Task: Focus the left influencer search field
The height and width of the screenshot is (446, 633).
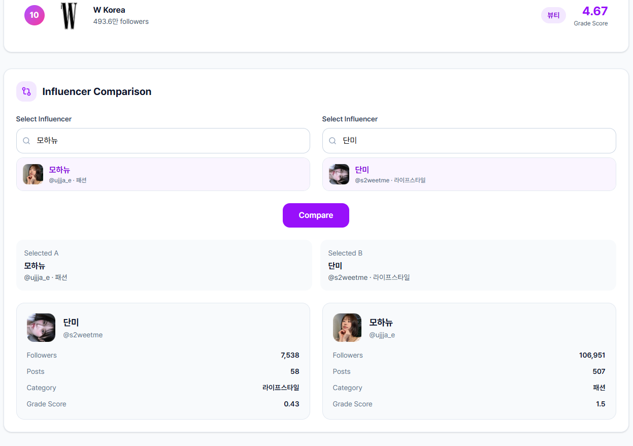Action: (163, 141)
